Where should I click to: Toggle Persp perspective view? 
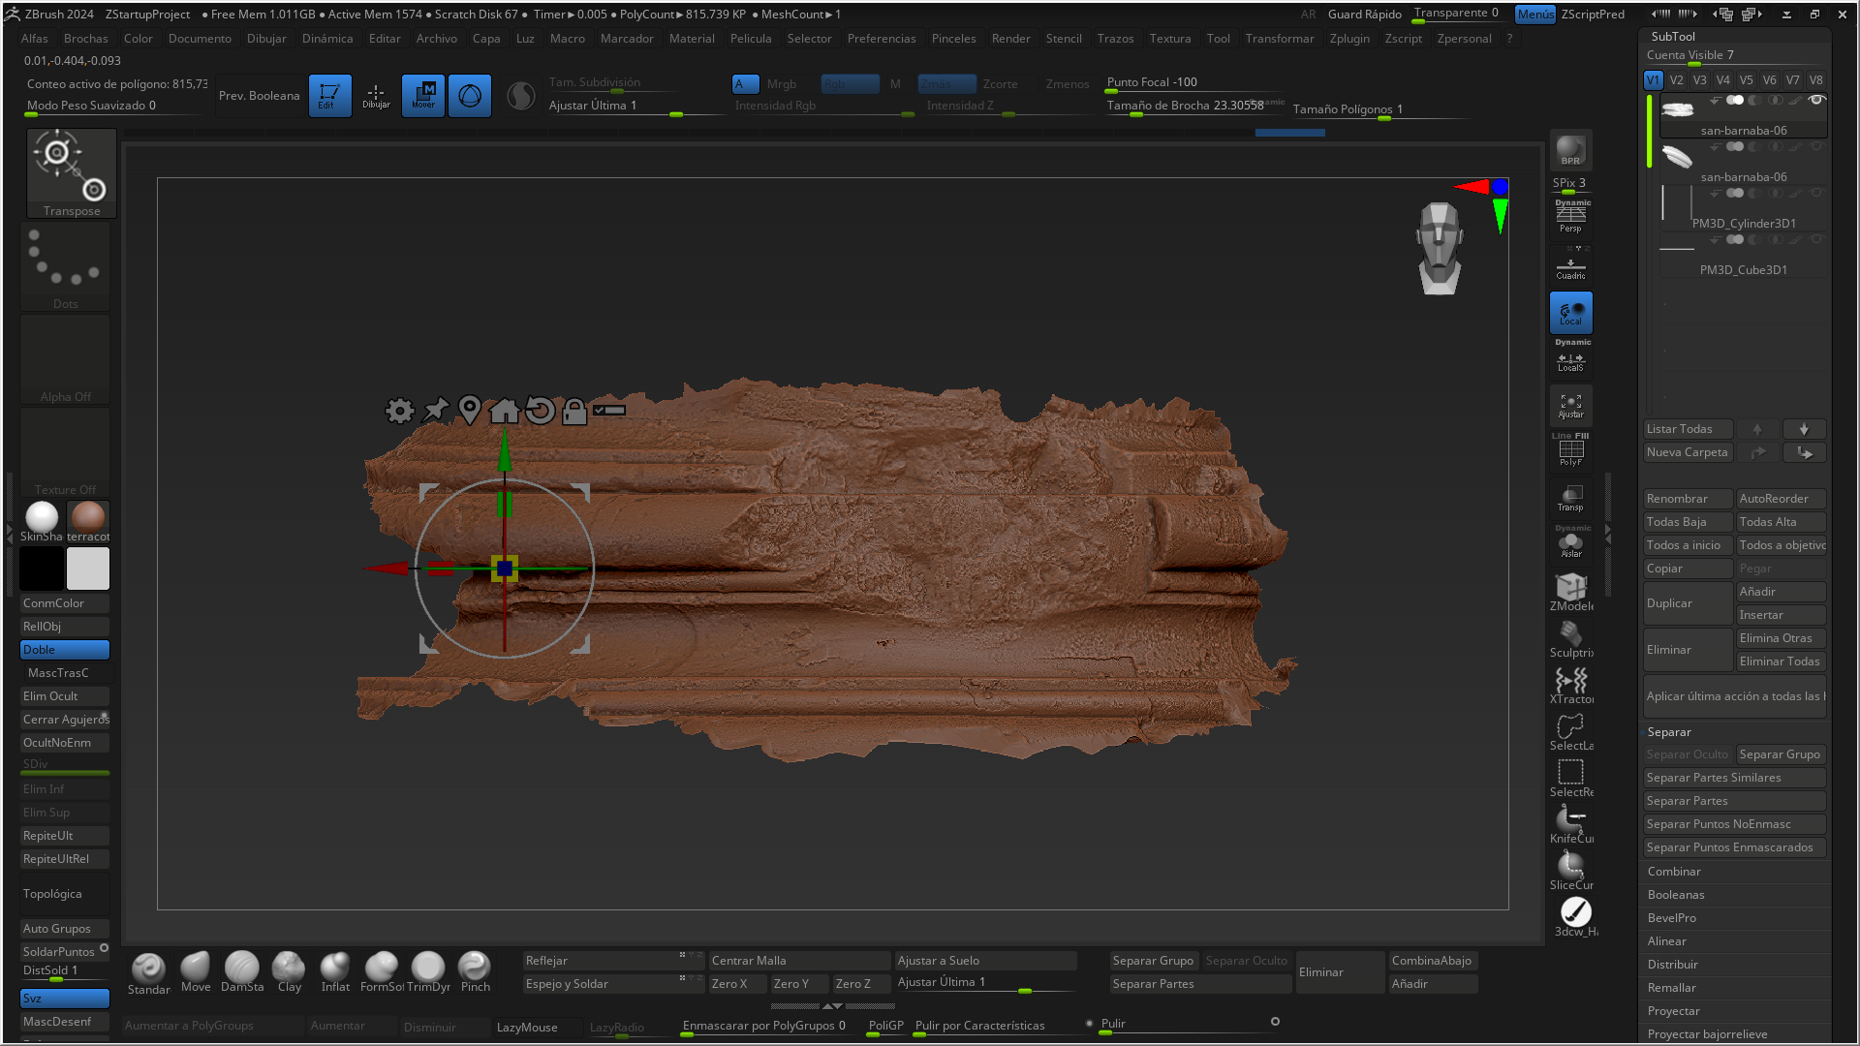coord(1570,218)
